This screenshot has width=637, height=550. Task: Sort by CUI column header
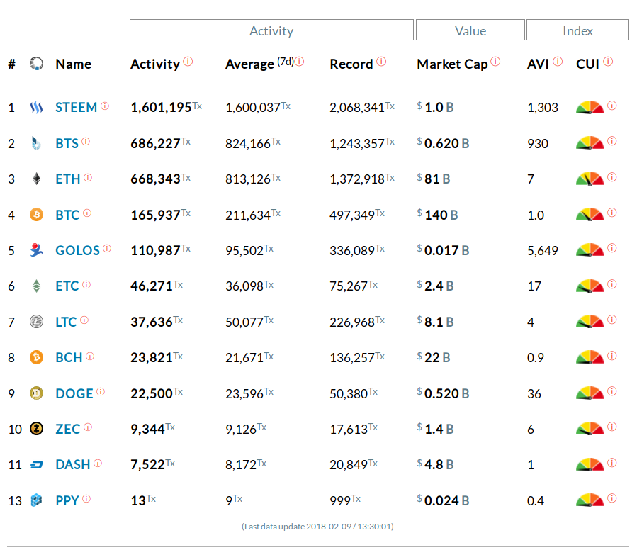587,64
